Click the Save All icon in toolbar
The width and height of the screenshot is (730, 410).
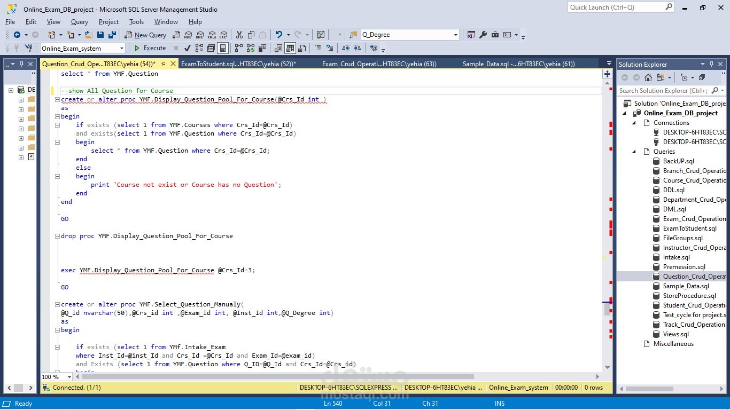point(112,35)
